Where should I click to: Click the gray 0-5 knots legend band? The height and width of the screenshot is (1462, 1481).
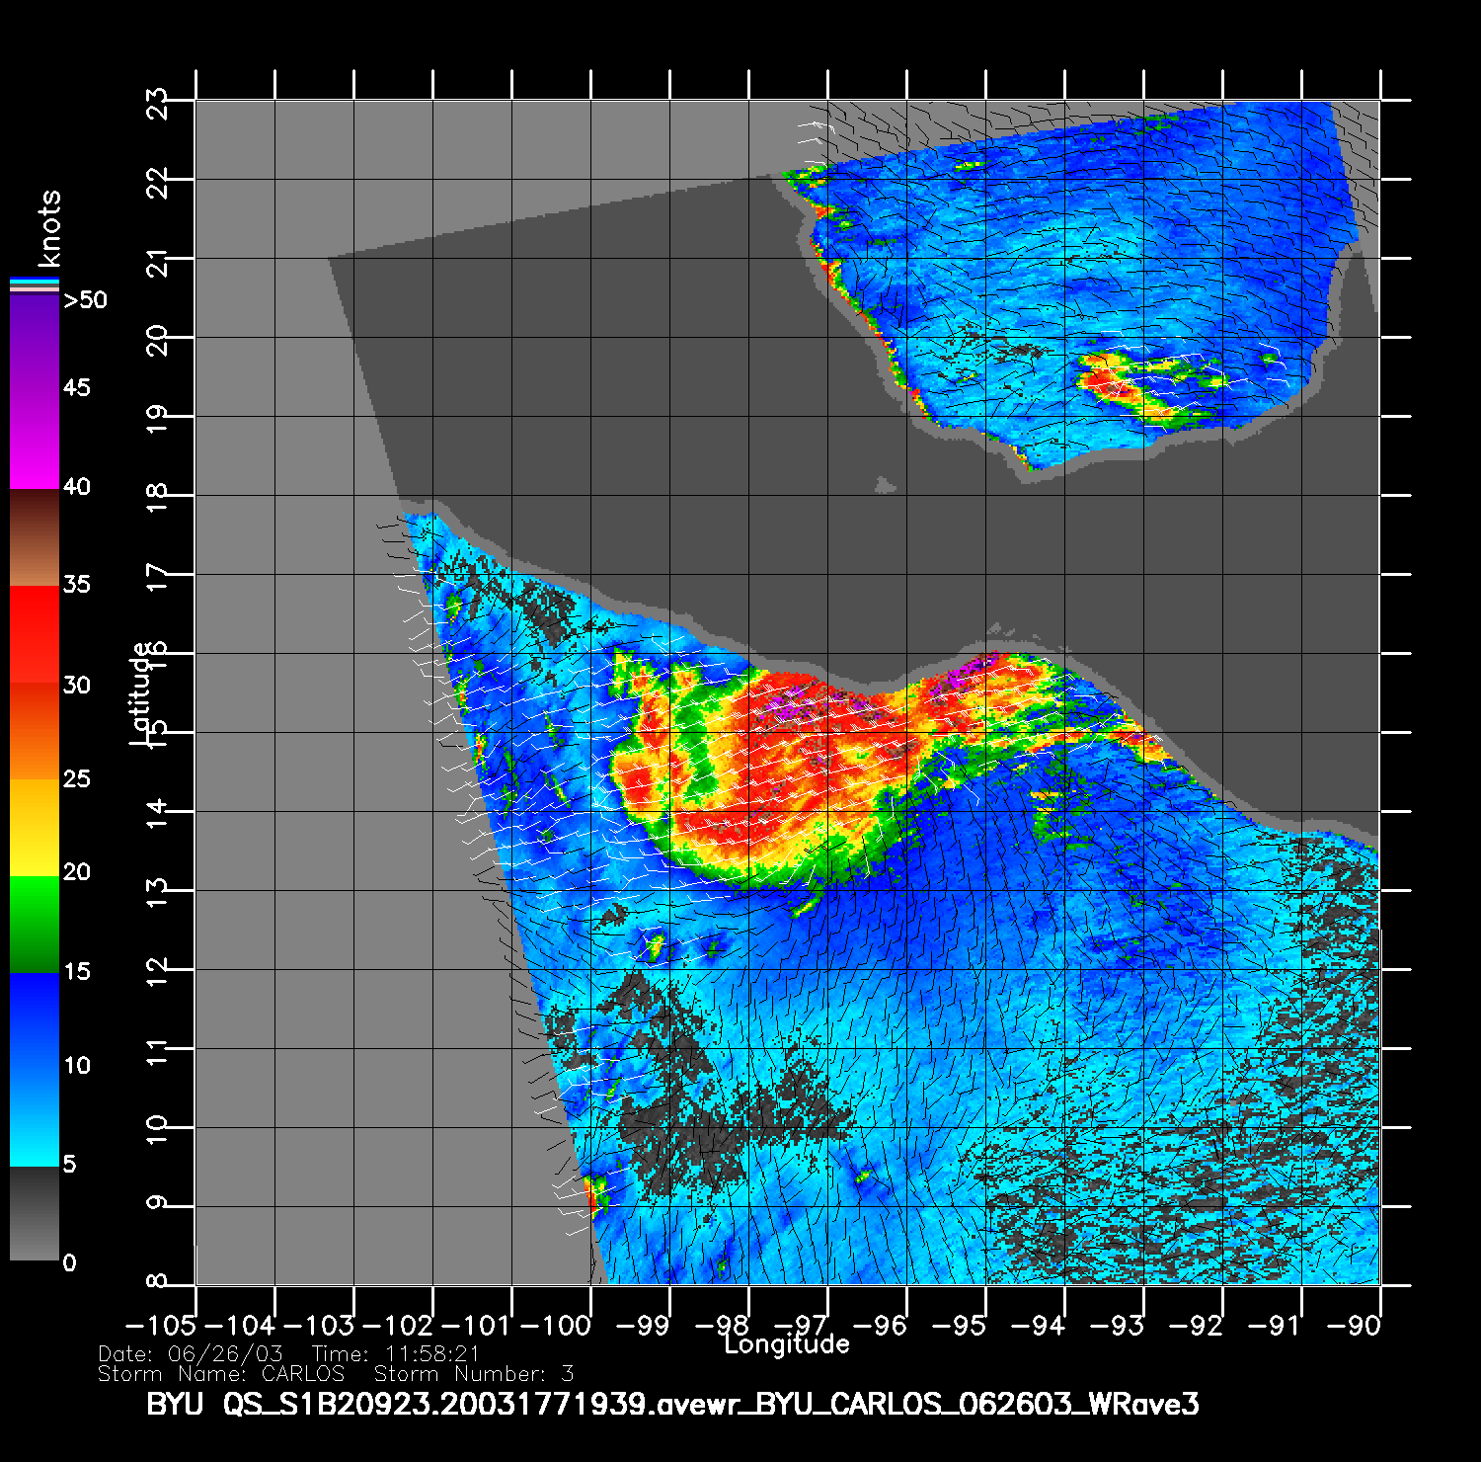(35, 1213)
